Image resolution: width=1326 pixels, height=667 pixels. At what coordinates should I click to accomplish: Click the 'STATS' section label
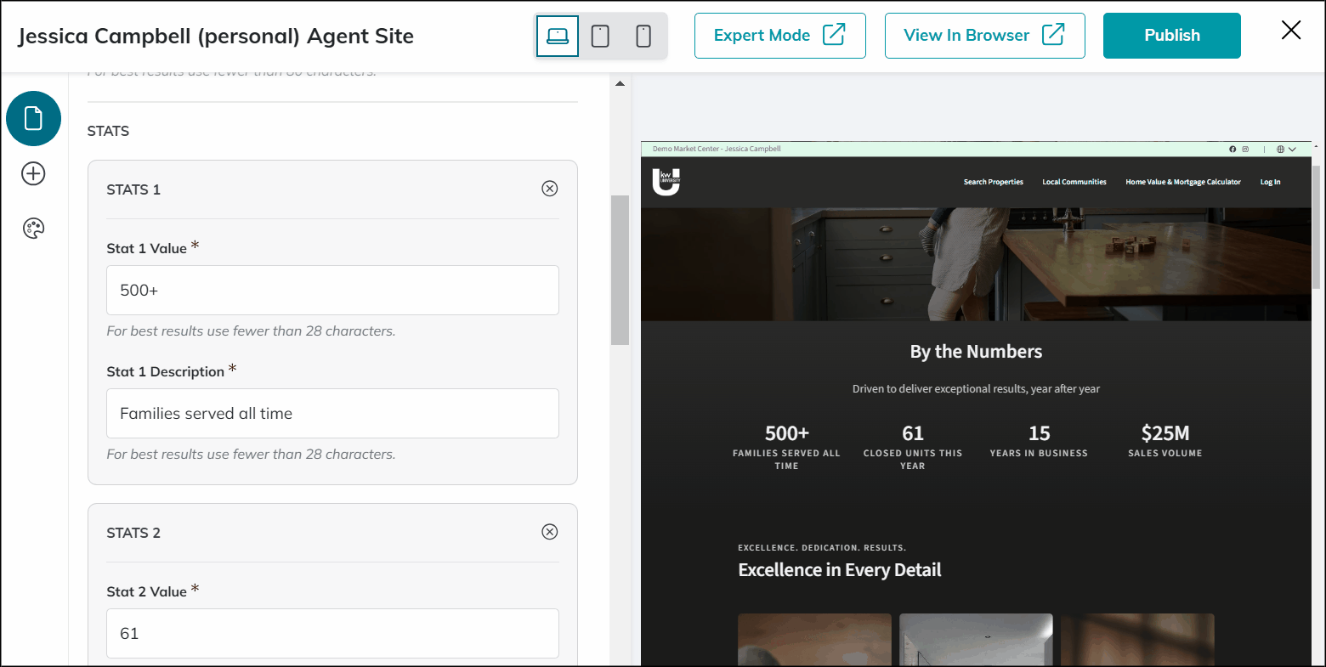108,131
